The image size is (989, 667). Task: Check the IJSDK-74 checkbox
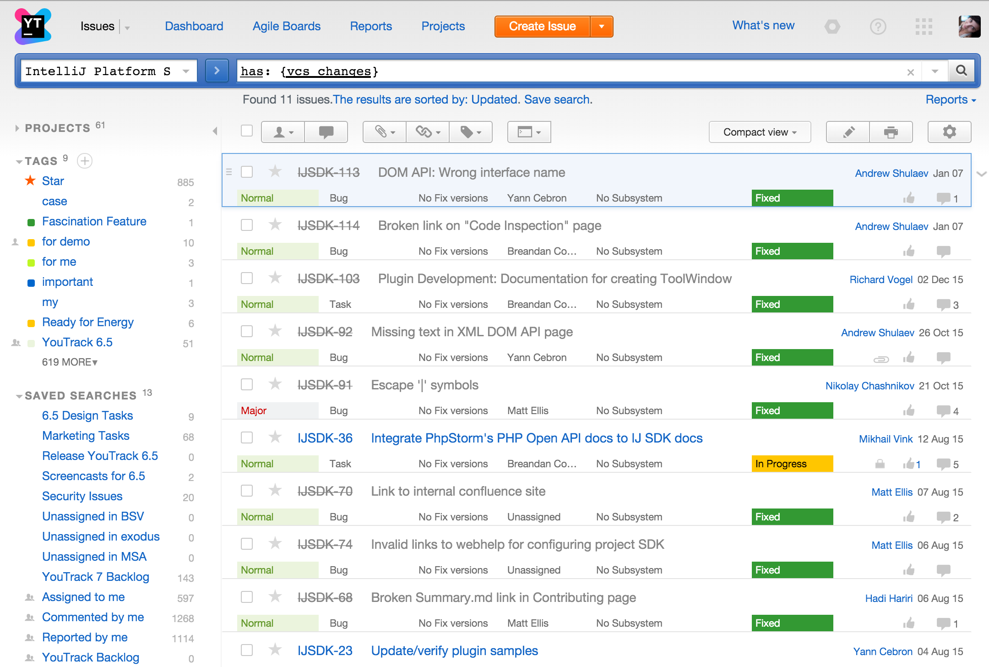(247, 544)
